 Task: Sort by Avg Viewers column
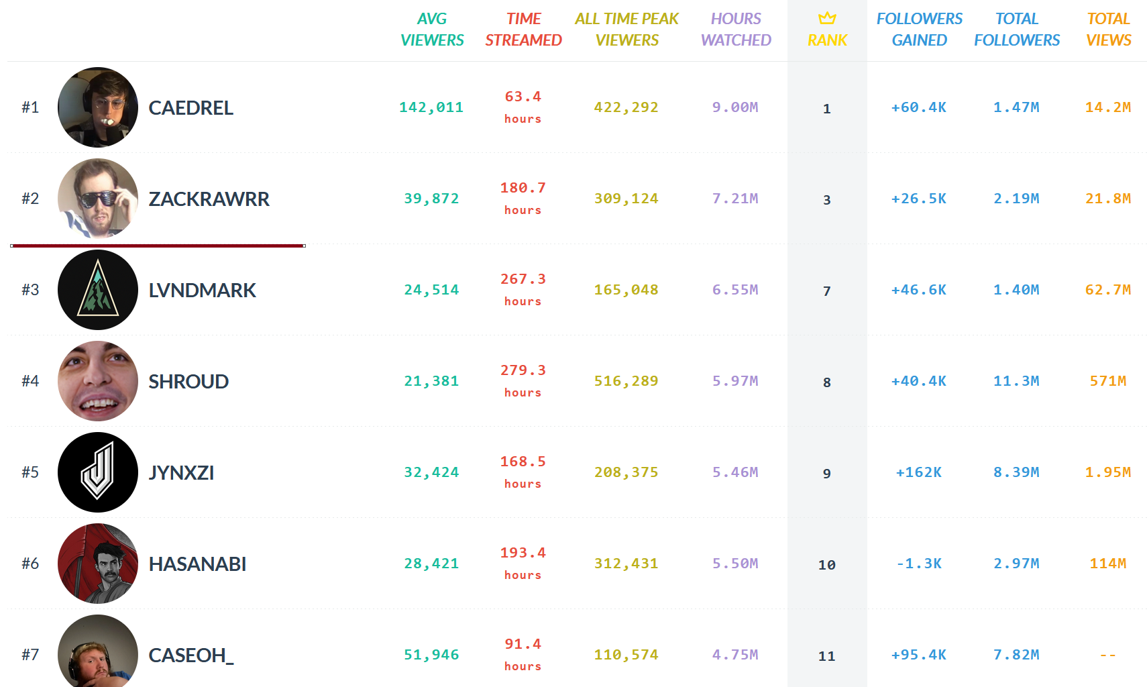point(432,30)
